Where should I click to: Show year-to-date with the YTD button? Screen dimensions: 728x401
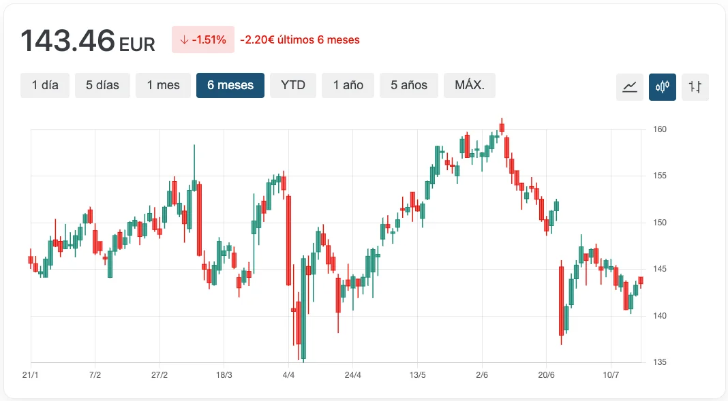293,85
